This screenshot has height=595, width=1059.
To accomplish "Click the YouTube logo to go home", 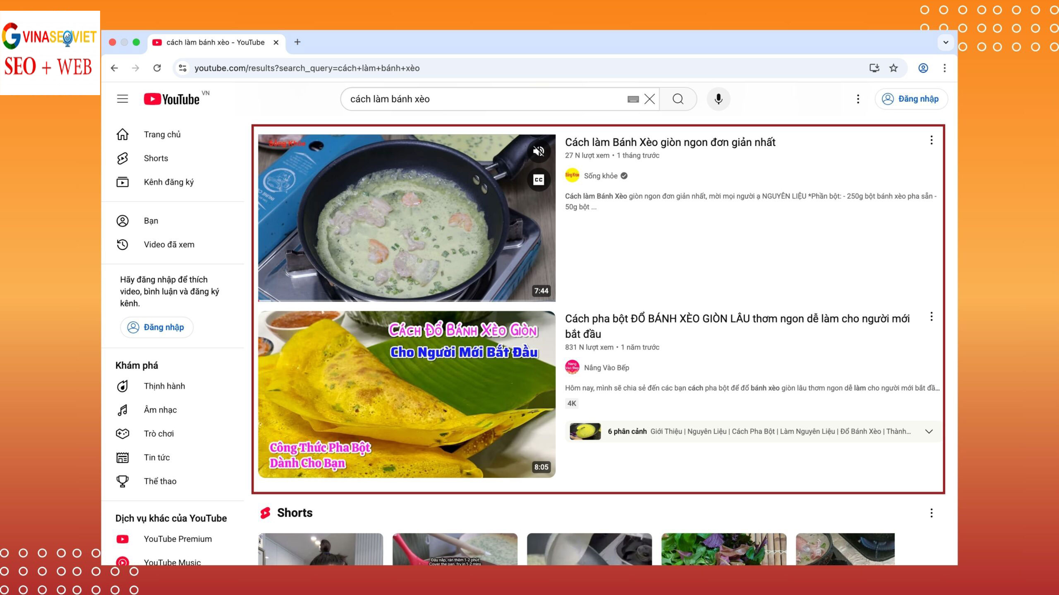I will pos(172,99).
